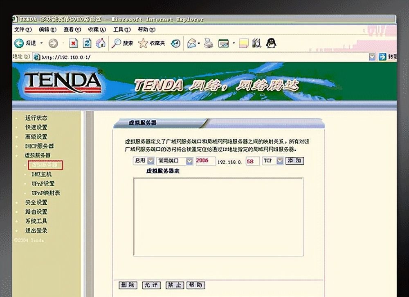
Task: Open the 工具 menu
Action: point(120,30)
